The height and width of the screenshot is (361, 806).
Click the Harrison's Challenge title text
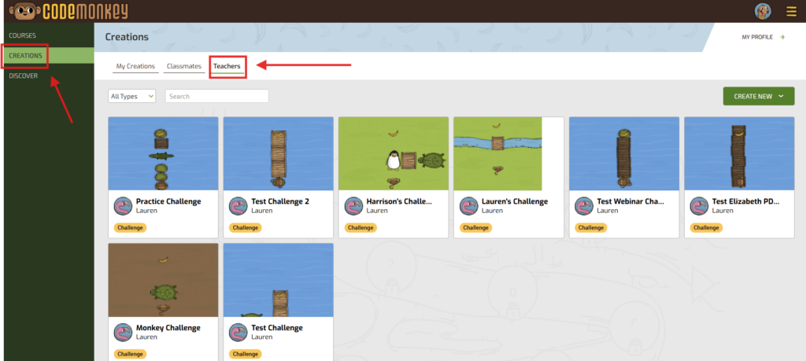(x=399, y=201)
